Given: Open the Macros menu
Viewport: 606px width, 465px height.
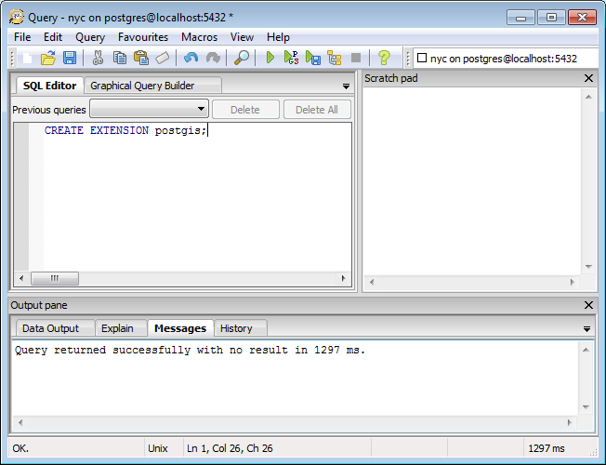Looking at the screenshot, I should [x=199, y=37].
